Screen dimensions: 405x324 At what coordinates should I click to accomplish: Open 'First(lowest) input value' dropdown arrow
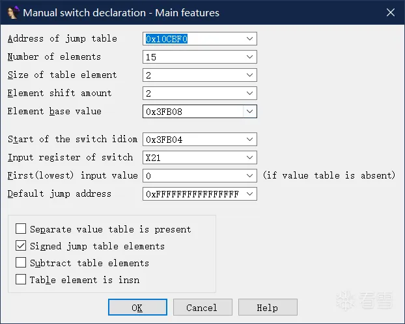point(249,176)
